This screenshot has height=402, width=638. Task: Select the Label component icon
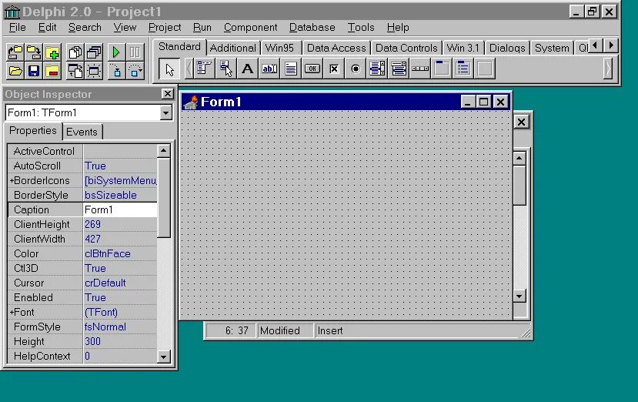247,69
